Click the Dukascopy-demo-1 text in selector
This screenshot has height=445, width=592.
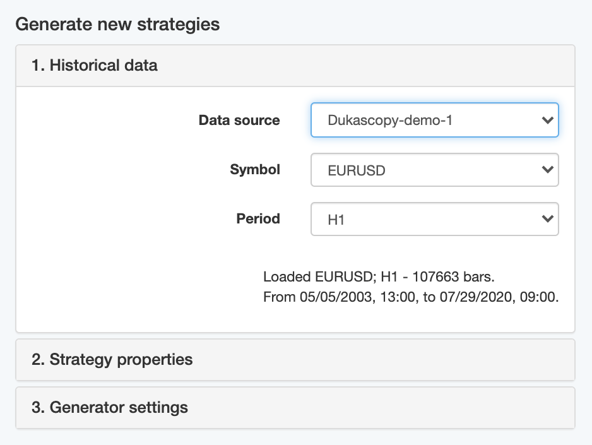coord(390,120)
